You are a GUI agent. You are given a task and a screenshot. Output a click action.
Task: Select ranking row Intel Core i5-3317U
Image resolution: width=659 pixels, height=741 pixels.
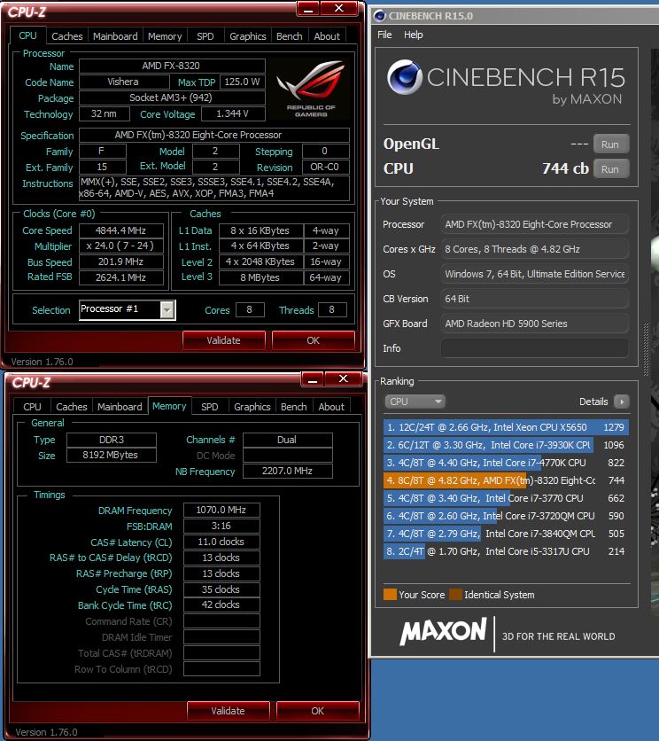click(x=506, y=551)
